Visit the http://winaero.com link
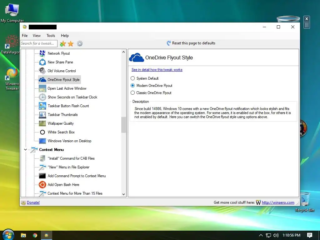 [278, 202]
